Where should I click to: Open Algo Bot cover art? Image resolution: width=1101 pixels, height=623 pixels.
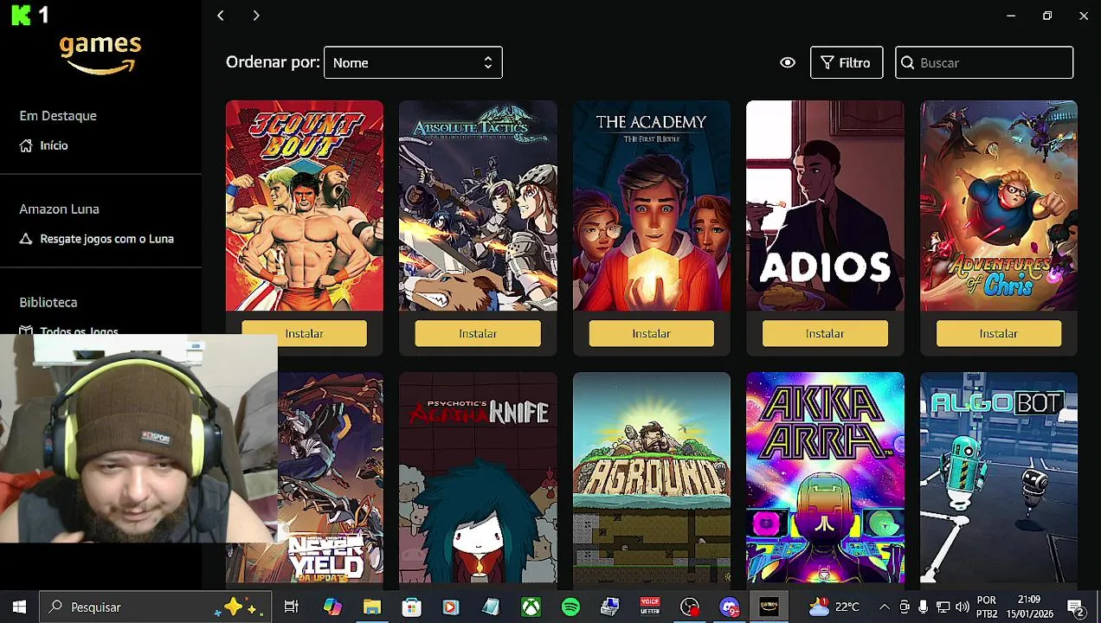pos(998,478)
